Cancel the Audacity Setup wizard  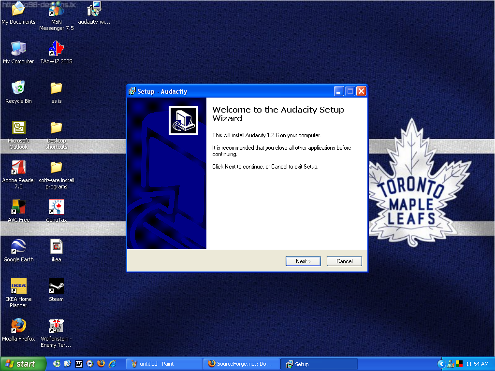[x=344, y=261]
